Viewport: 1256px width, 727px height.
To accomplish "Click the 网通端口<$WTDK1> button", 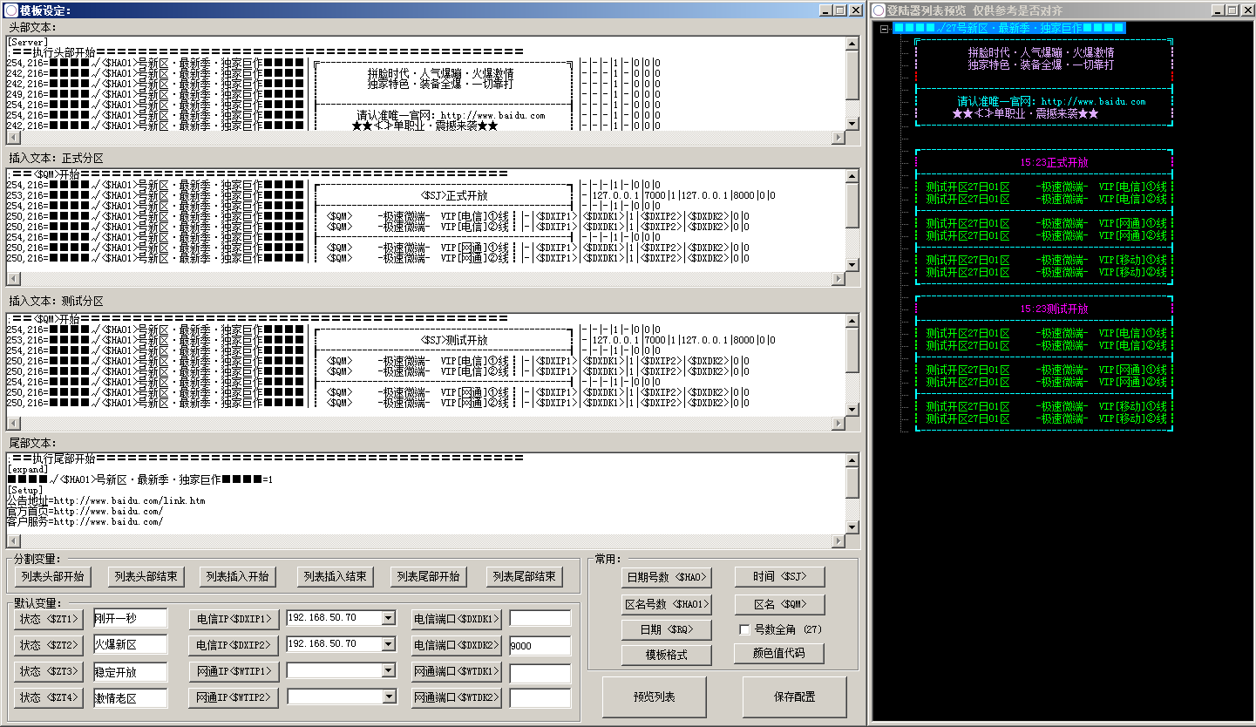I will coord(457,672).
